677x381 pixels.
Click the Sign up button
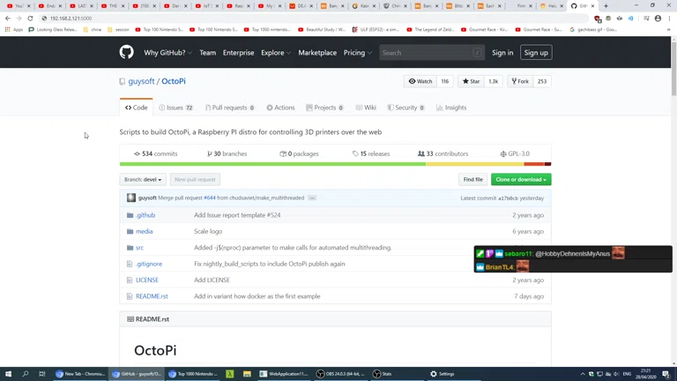pos(536,53)
